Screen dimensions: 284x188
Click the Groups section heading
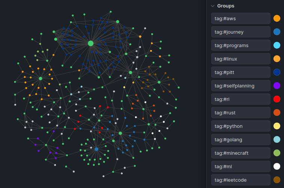point(226,6)
